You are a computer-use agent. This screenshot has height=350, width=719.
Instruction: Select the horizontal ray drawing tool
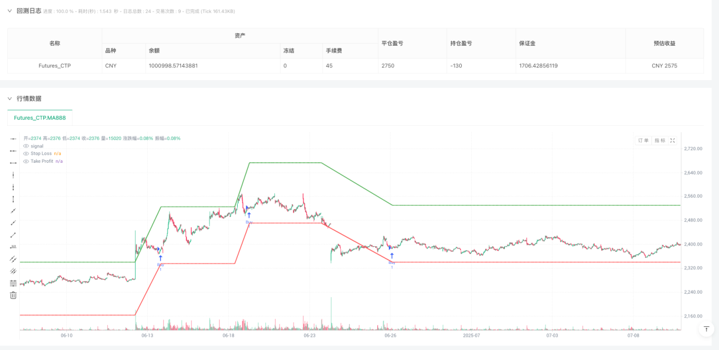pyautogui.click(x=13, y=151)
